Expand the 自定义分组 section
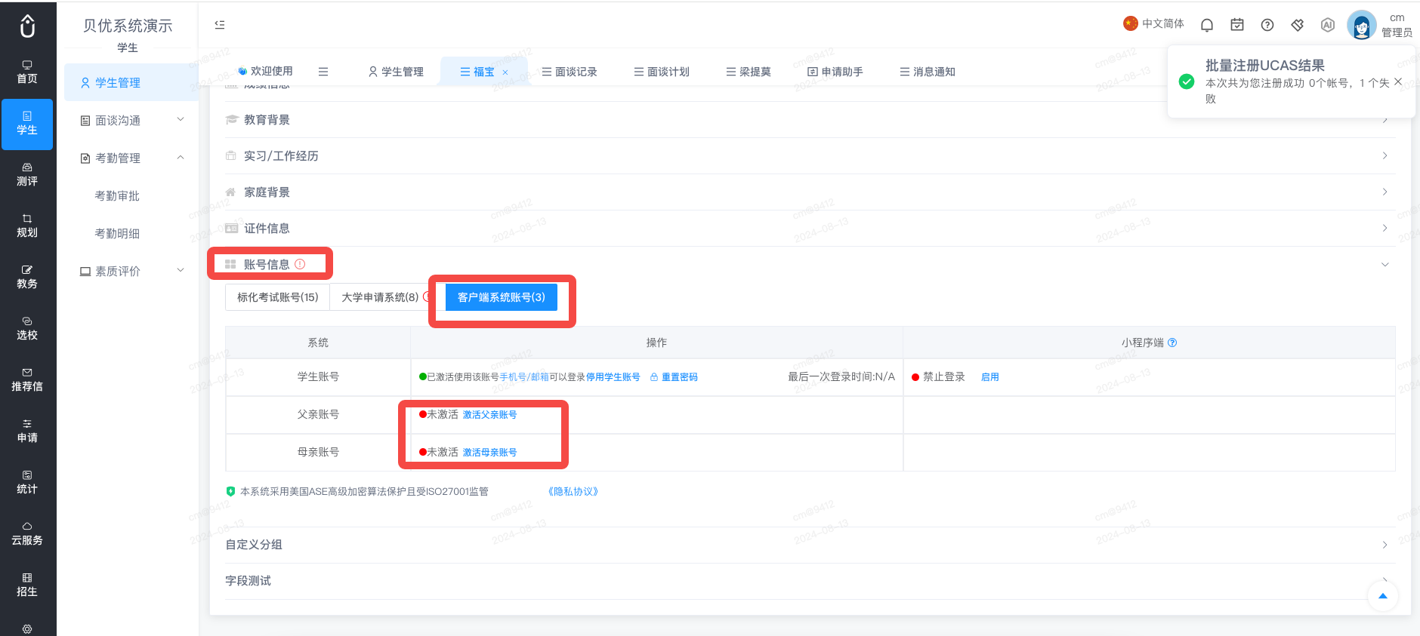 pos(810,545)
